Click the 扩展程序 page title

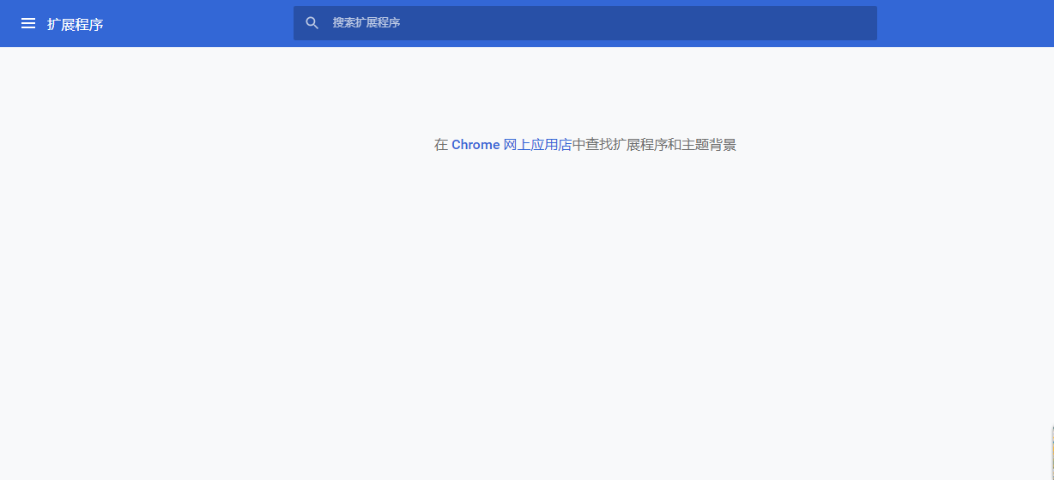pos(76,25)
